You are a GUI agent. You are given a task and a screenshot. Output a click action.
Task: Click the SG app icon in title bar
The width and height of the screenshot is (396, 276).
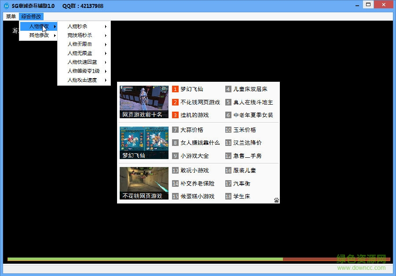click(x=6, y=6)
